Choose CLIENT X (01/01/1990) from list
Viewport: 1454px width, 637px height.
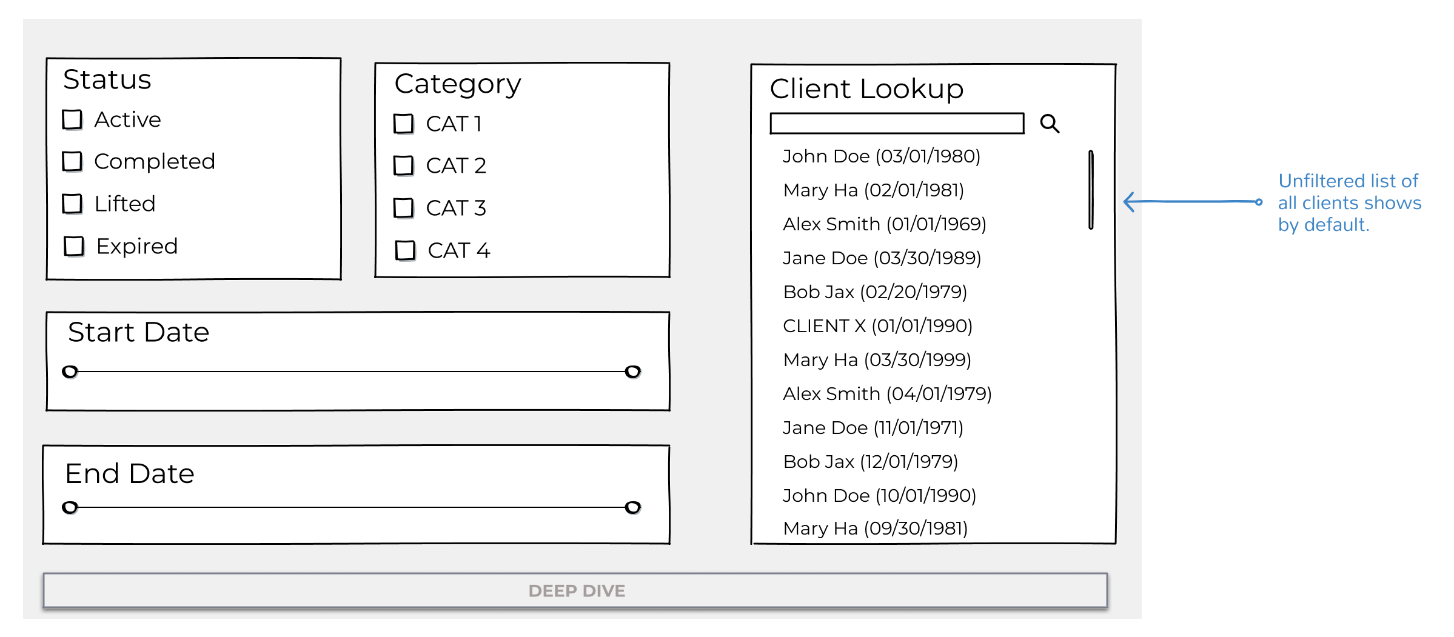click(877, 326)
